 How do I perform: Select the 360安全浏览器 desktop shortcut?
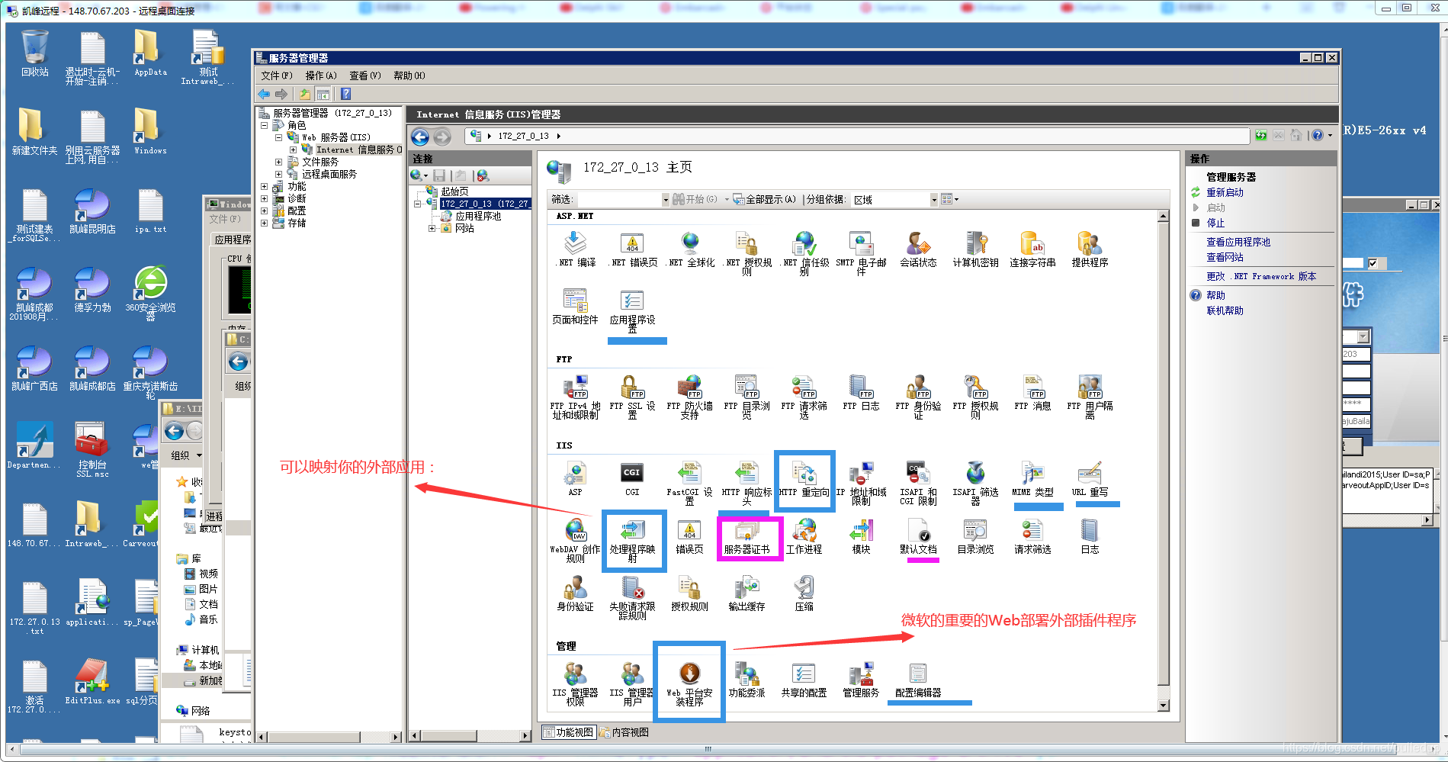click(151, 293)
